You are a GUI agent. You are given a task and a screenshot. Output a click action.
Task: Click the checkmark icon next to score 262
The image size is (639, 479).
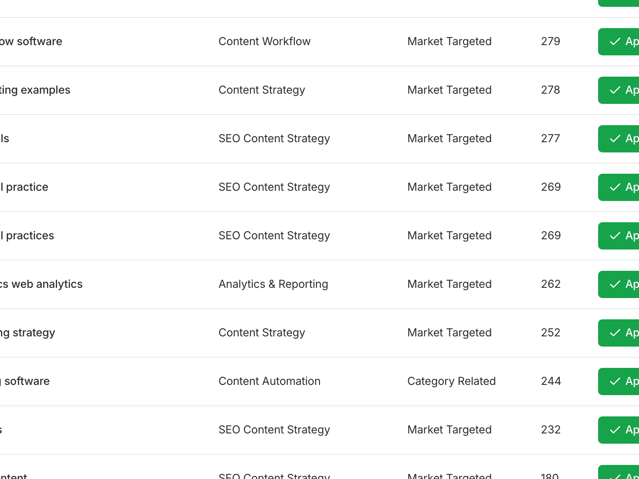[x=615, y=284]
